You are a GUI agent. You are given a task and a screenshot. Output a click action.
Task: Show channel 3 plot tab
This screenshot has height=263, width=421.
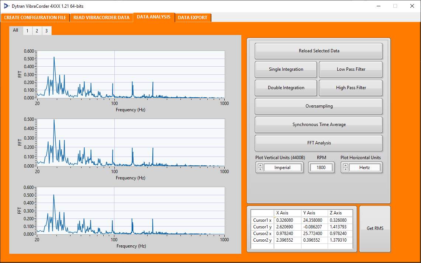tap(46, 31)
